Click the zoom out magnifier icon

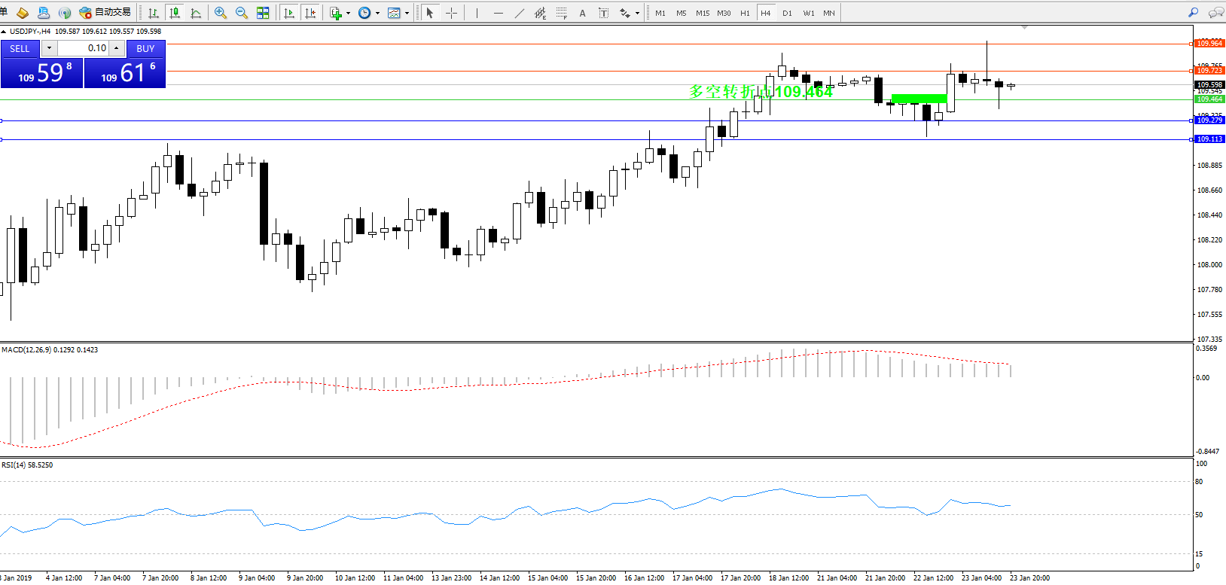tap(241, 13)
